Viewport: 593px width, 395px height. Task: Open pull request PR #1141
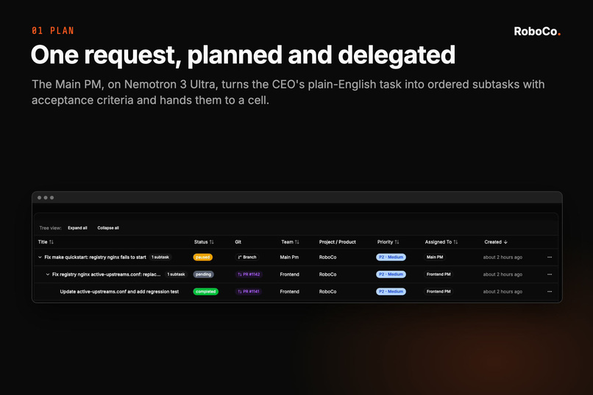point(249,291)
